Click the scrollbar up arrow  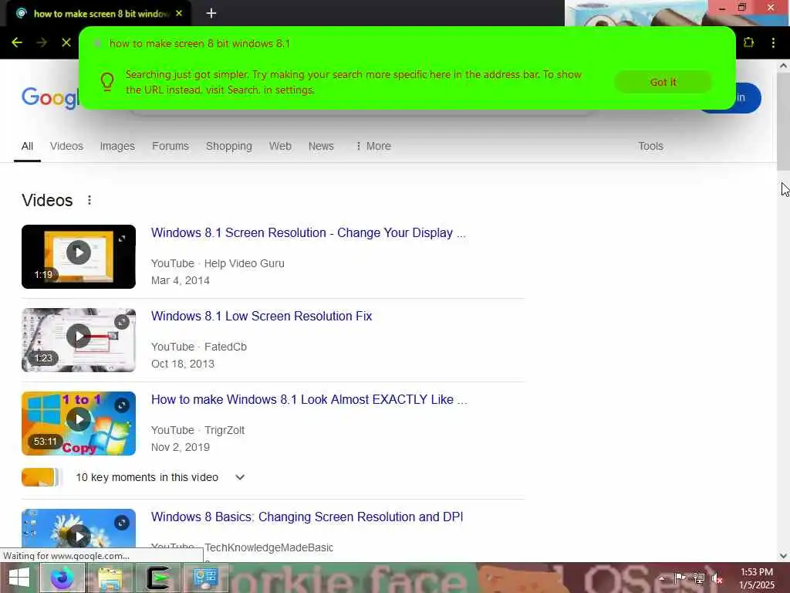coord(783,66)
